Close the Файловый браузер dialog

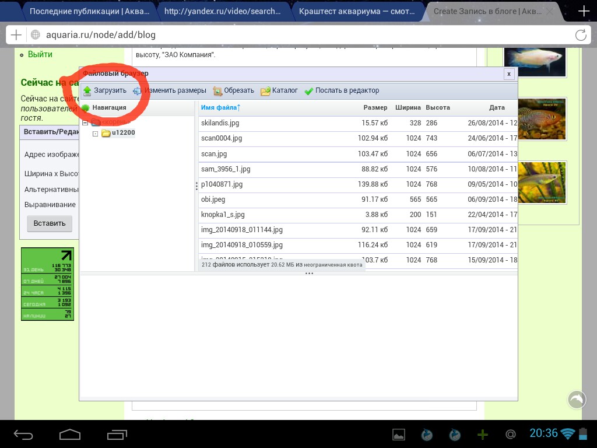(508, 74)
